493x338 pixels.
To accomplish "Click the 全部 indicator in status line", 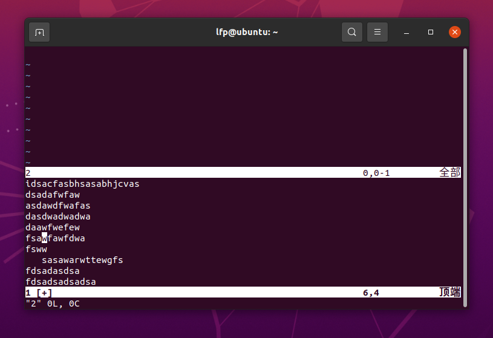I will [x=450, y=172].
